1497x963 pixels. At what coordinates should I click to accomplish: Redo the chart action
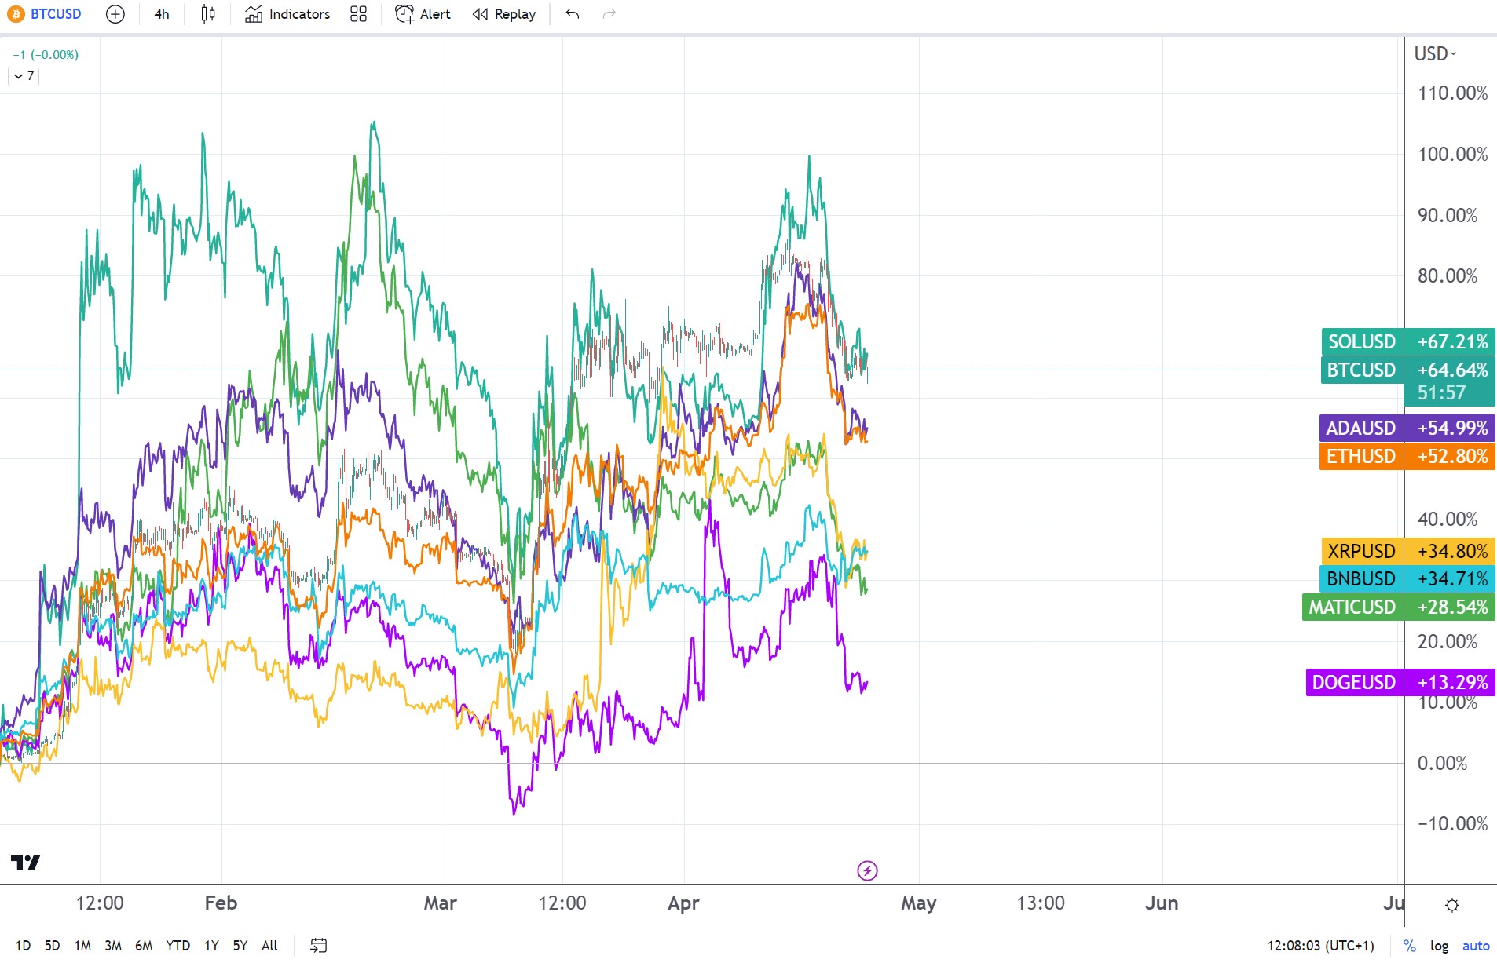point(609,14)
